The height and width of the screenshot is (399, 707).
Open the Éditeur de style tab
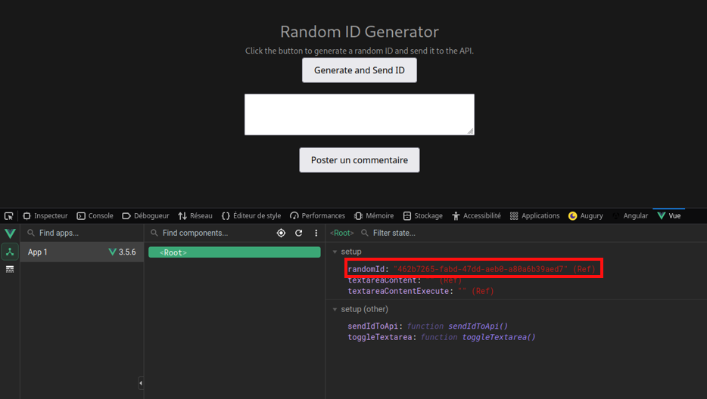click(x=251, y=215)
